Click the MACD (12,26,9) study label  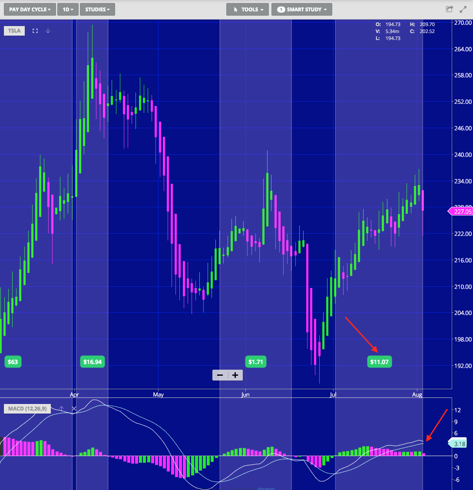pyautogui.click(x=27, y=408)
